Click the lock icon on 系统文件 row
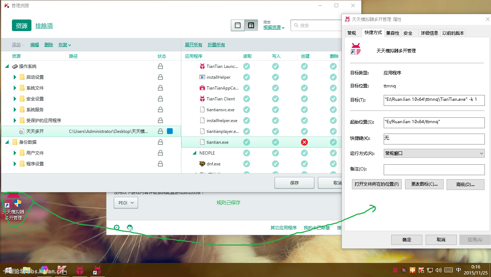 point(160,88)
